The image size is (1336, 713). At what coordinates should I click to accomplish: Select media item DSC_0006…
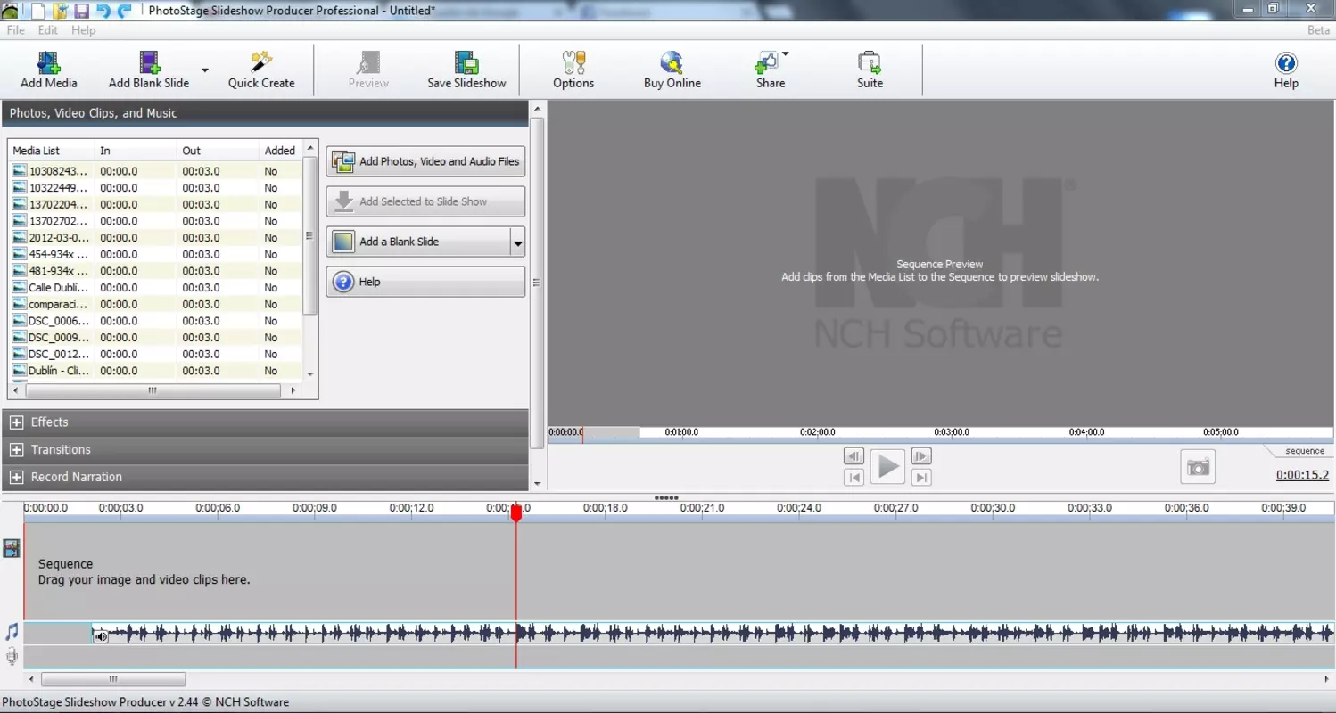pos(59,321)
